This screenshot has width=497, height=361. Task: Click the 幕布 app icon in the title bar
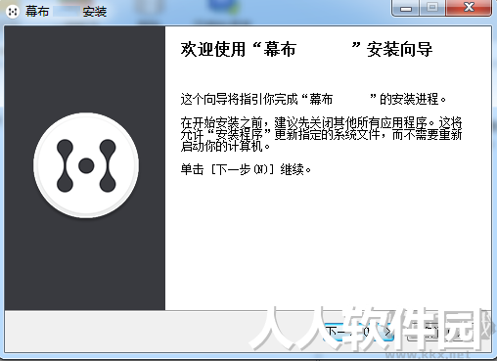pyautogui.click(x=13, y=12)
